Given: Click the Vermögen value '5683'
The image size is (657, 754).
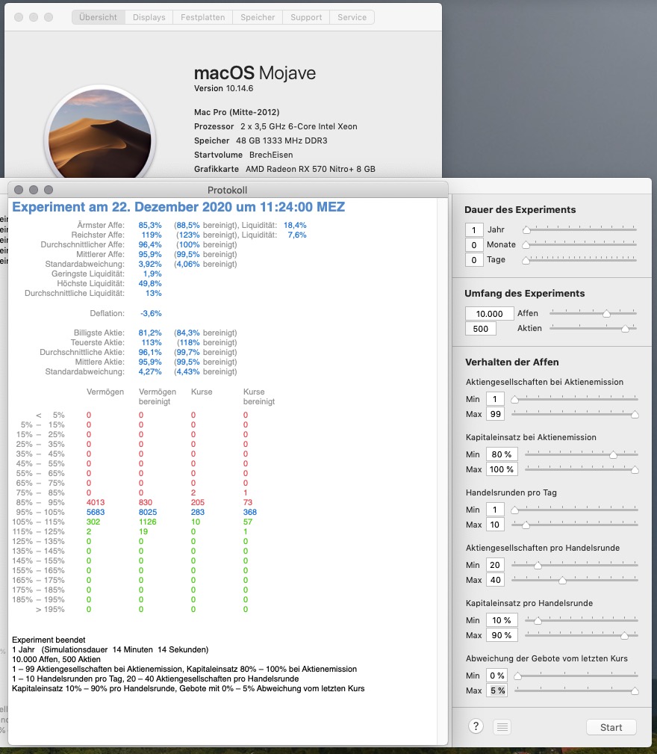Looking at the screenshot, I should click(x=96, y=512).
